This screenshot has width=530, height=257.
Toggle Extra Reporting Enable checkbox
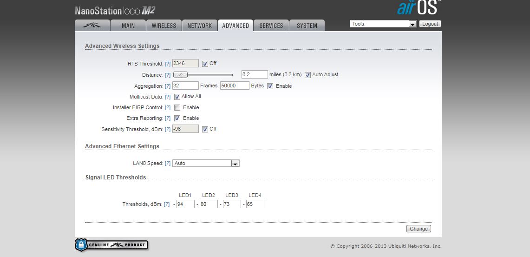click(177, 119)
